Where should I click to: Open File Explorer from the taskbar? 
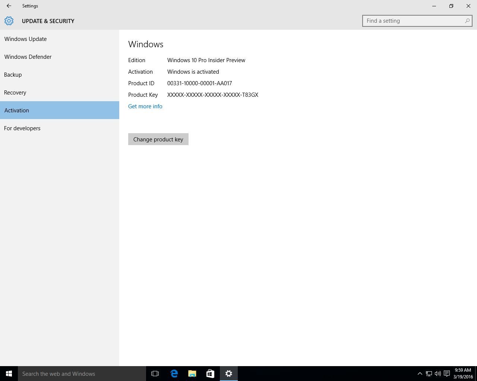click(x=192, y=374)
